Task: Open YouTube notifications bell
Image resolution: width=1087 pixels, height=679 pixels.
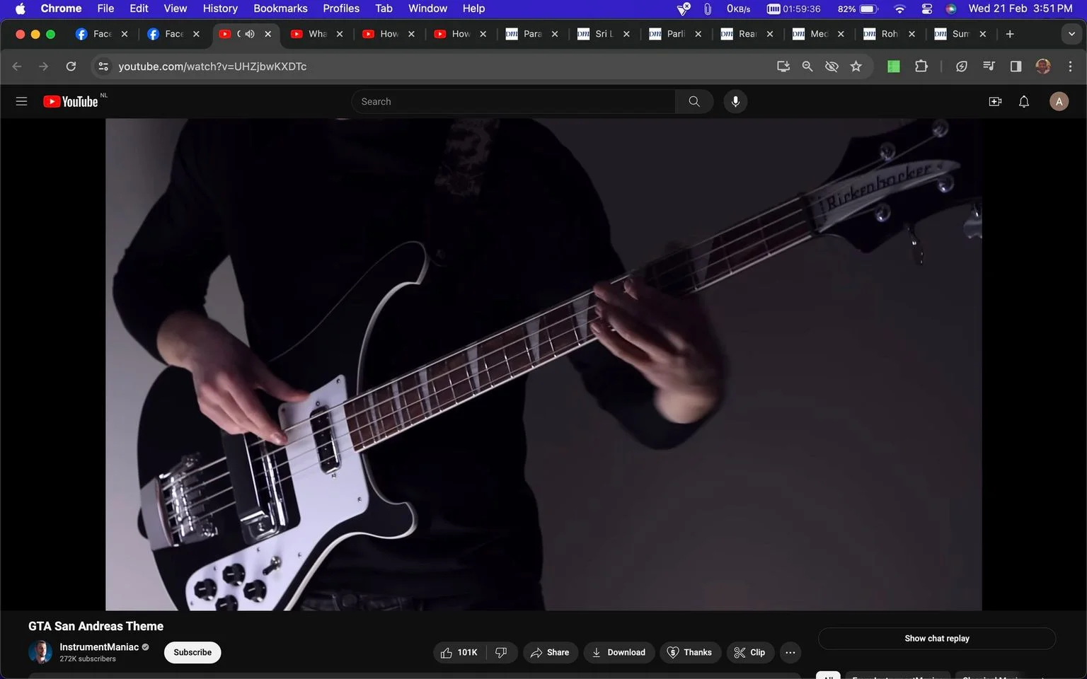Action: click(1024, 101)
